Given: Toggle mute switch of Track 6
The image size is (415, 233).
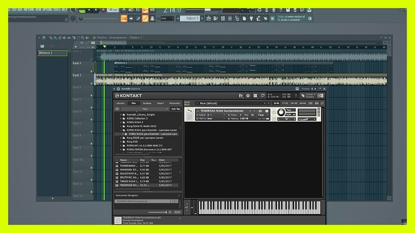Looking at the screenshot, I should pos(91,119).
